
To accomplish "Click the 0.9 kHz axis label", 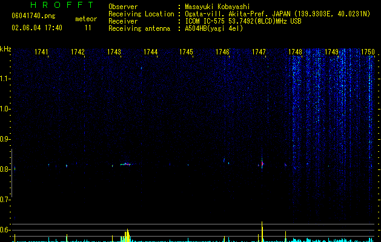I will point(5,139).
